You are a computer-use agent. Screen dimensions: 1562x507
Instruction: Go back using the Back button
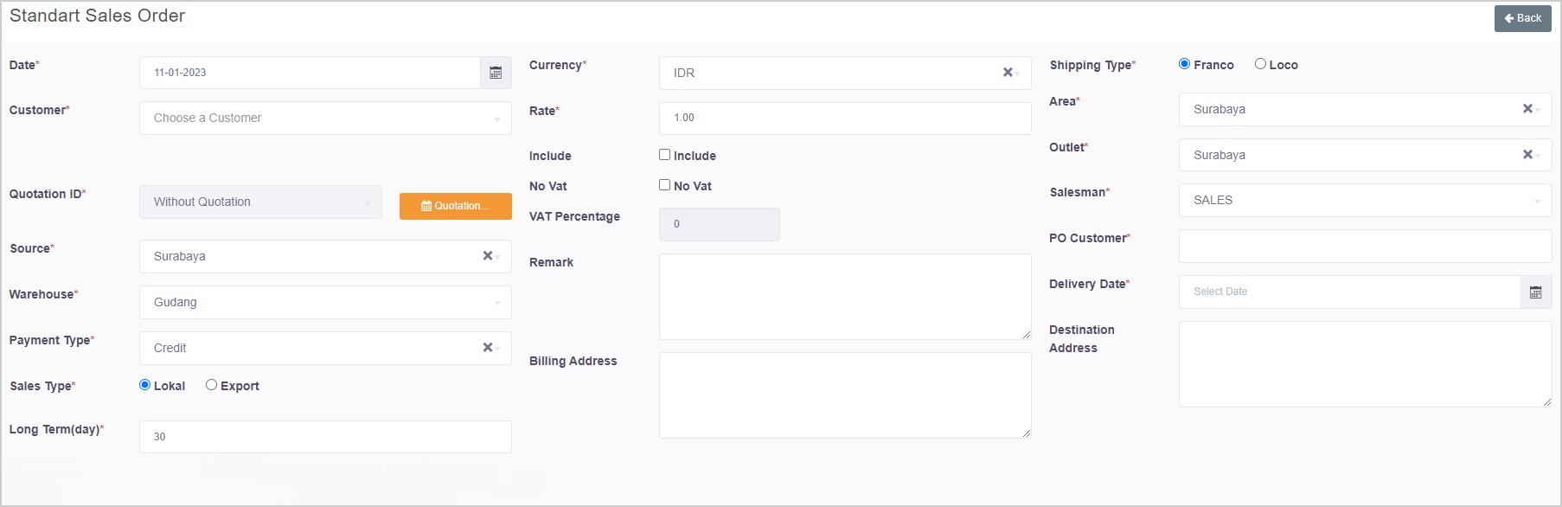1522,18
